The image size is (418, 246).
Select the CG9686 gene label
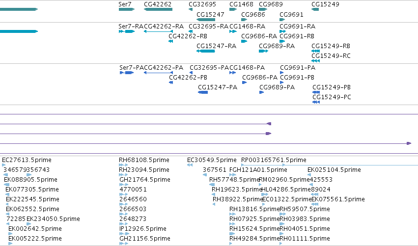pyautogui.click(x=253, y=14)
